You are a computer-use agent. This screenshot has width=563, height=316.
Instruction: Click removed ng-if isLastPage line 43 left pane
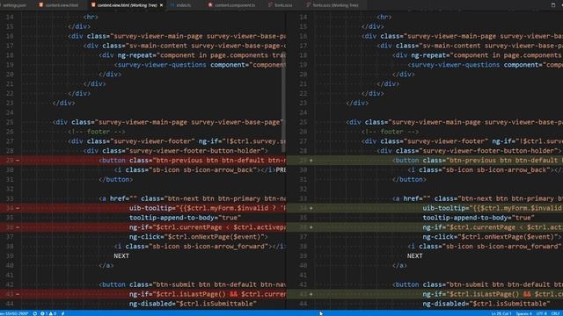[x=143, y=294]
